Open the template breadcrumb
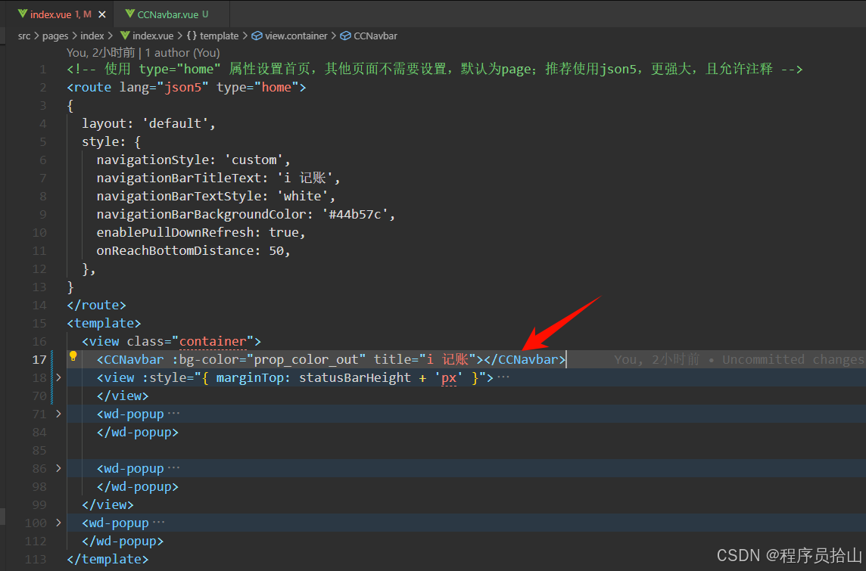Viewport: 866px width, 571px height. (x=220, y=36)
